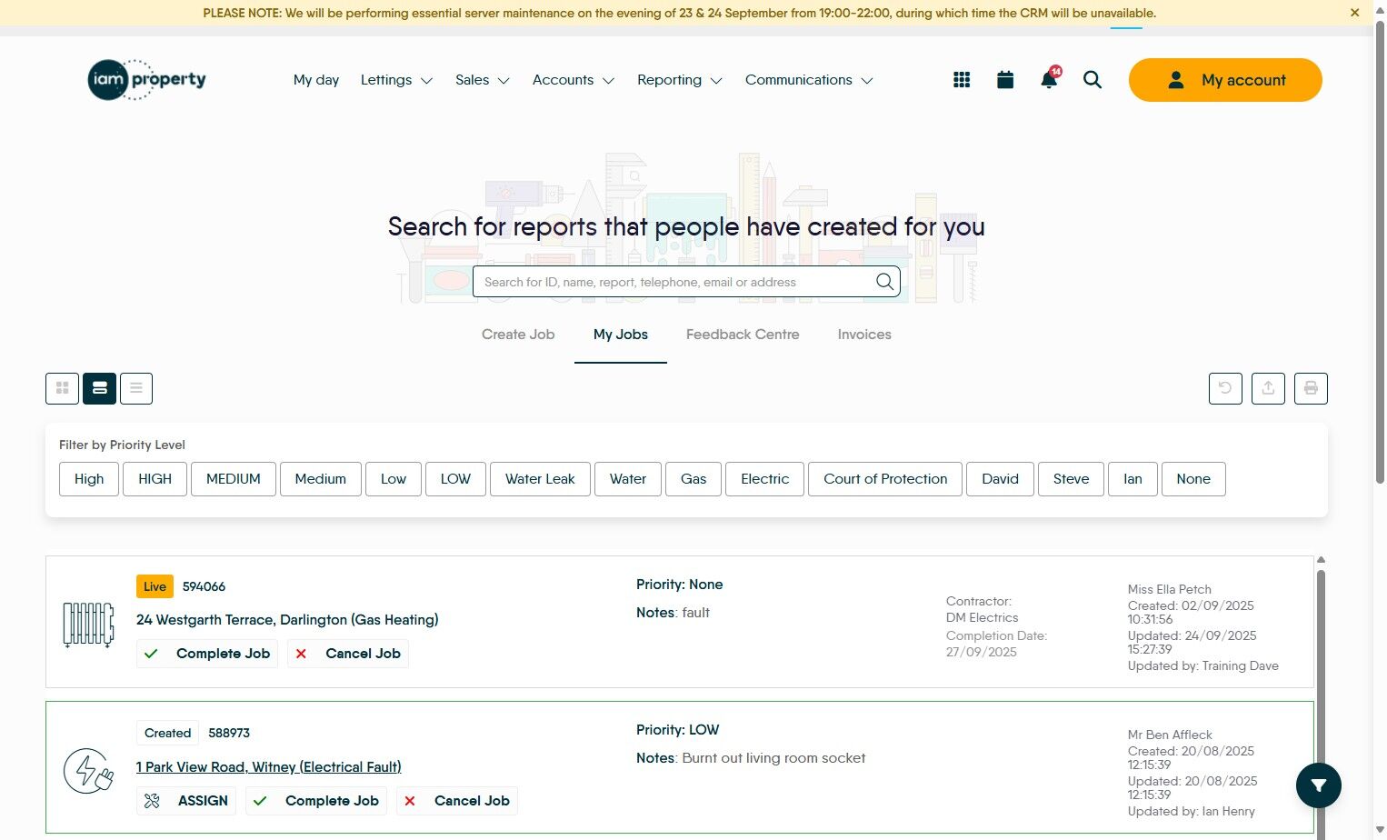Open the floating filter funnel button
The image size is (1387, 840).
pos(1319,785)
